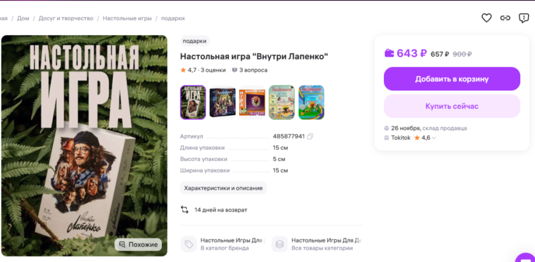Show similar items via "Похожие" button
Viewport: 535px width, 262px height.
[138, 244]
